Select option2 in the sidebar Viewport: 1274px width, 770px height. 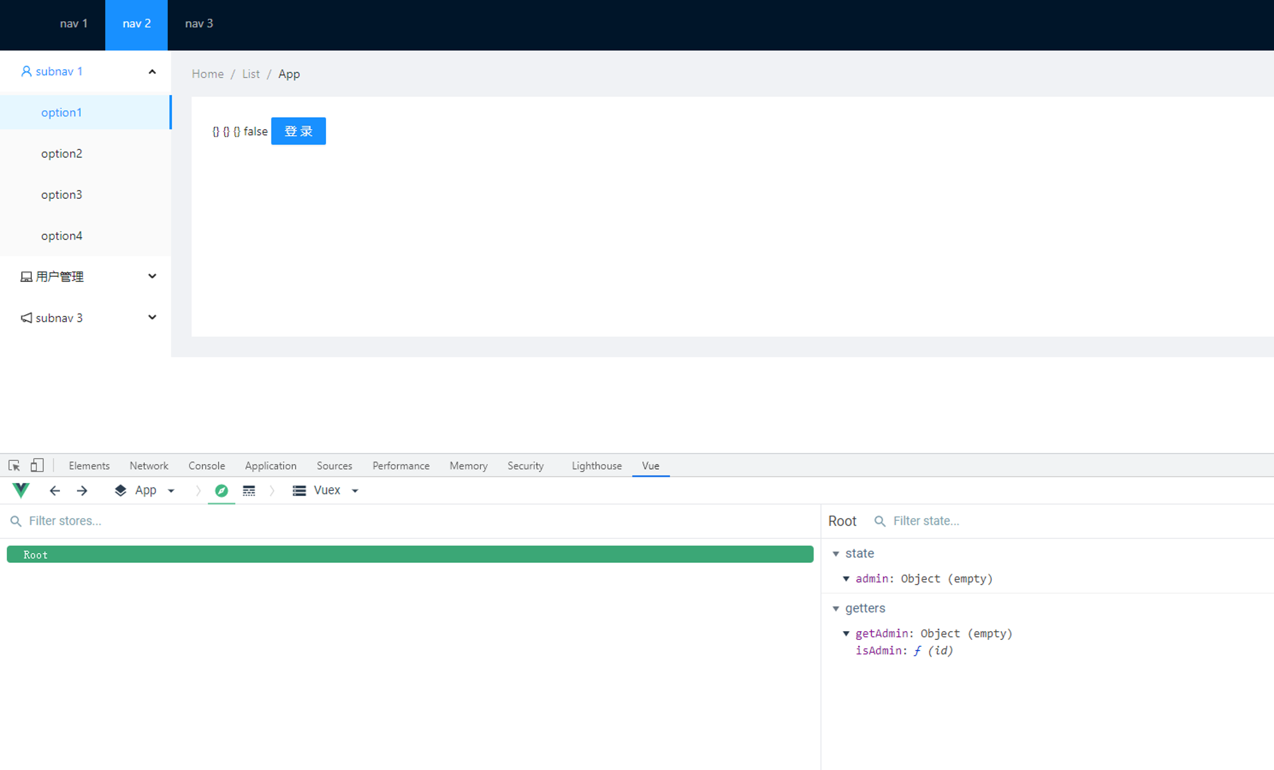85,154
